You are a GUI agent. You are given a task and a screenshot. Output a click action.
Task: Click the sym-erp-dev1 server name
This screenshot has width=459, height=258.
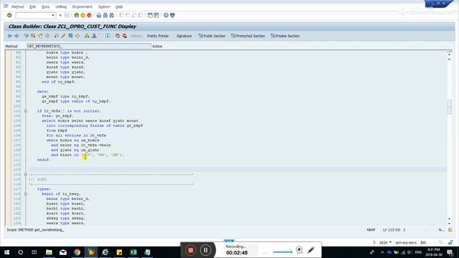(406, 242)
